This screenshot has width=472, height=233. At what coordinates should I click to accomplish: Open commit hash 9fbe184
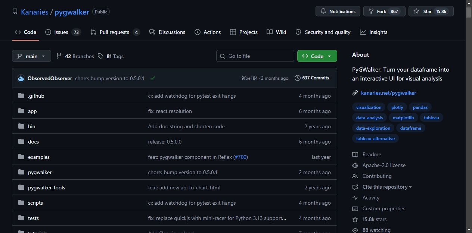[249, 78]
